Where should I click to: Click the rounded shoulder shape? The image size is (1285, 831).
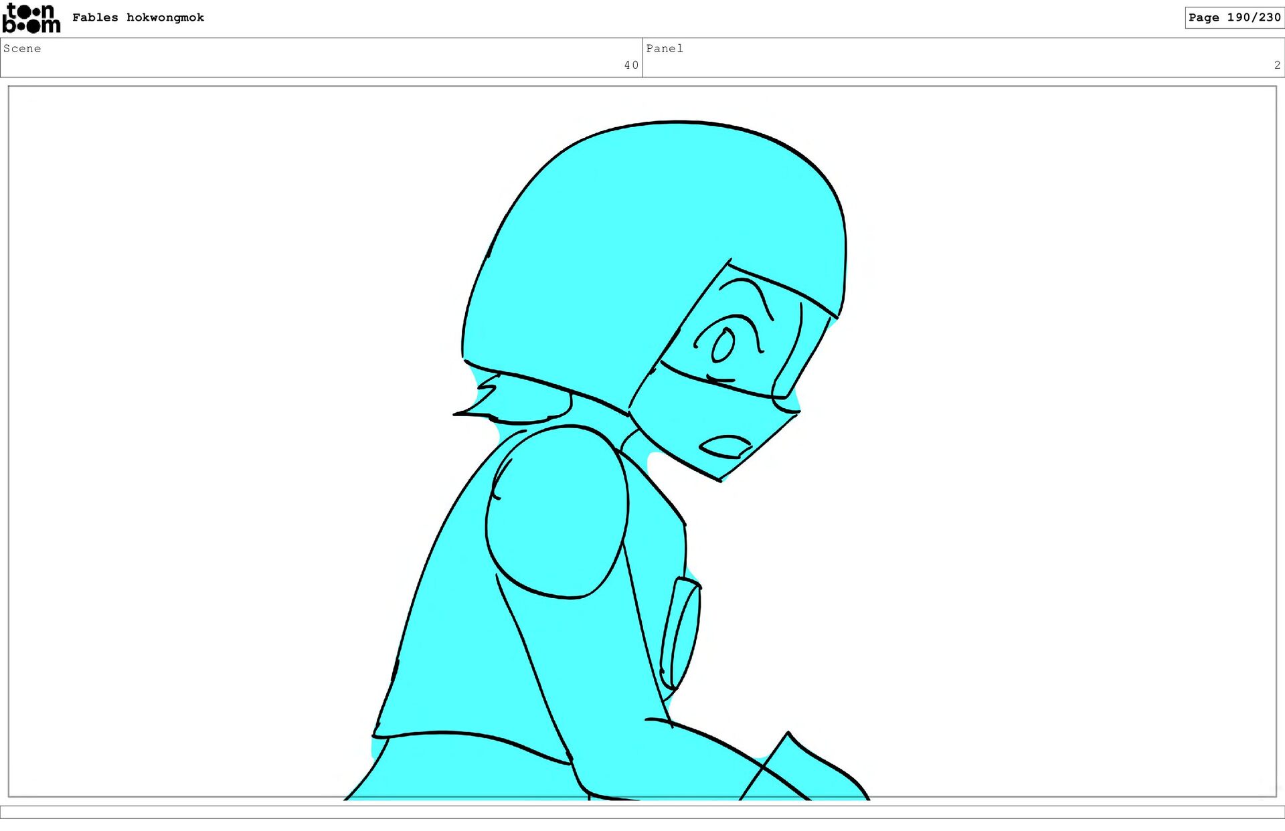click(557, 512)
